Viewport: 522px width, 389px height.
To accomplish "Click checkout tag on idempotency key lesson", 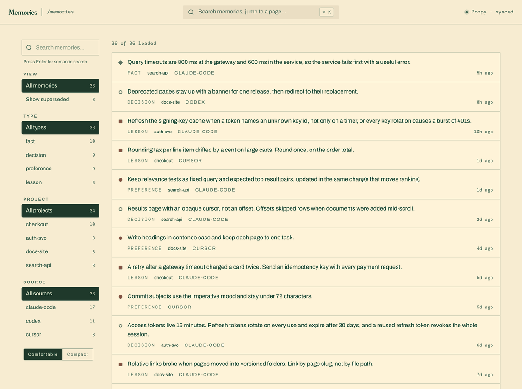I will click(x=163, y=278).
